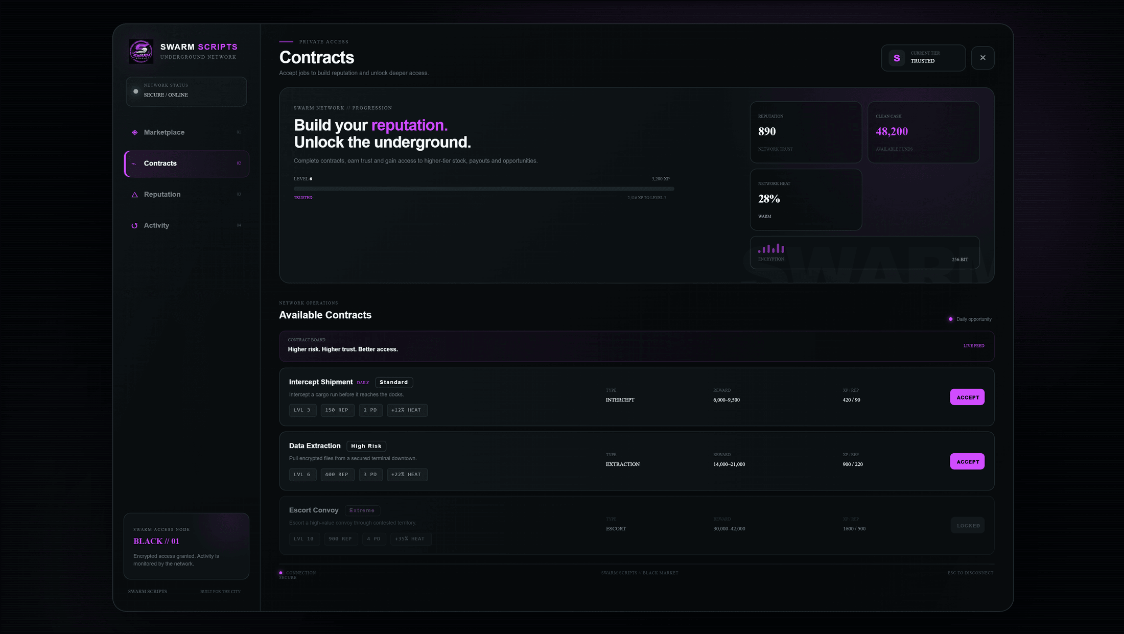Click the Escort Convoy contract title

coord(314,510)
